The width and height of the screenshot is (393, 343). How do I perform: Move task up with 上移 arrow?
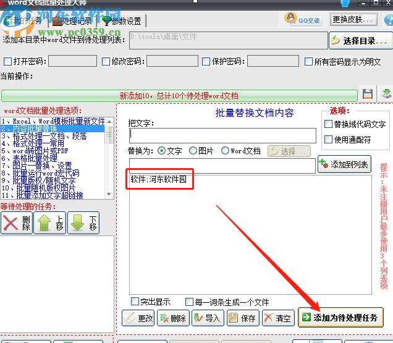pos(50,223)
